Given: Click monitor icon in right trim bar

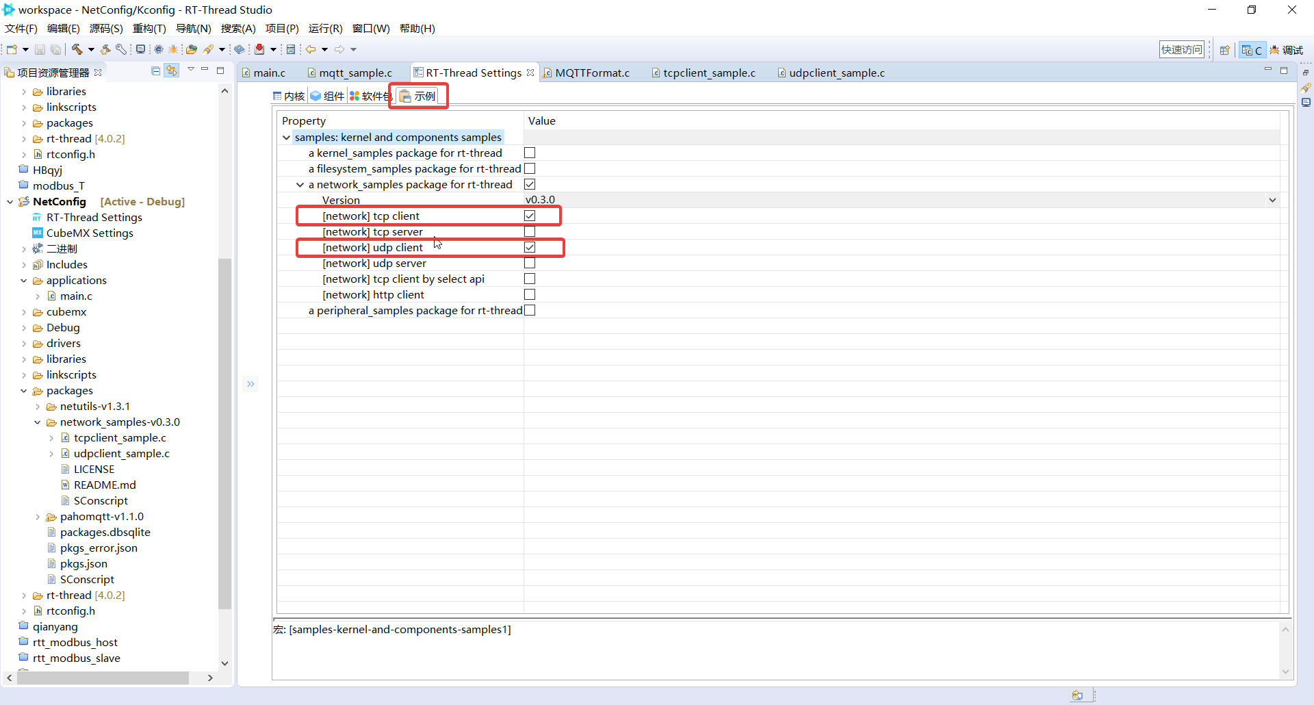Looking at the screenshot, I should tap(1306, 103).
